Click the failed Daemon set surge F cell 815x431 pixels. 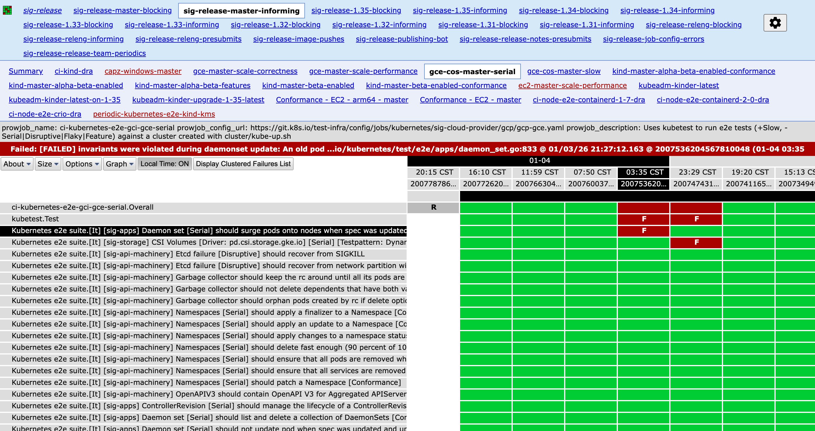coord(643,230)
